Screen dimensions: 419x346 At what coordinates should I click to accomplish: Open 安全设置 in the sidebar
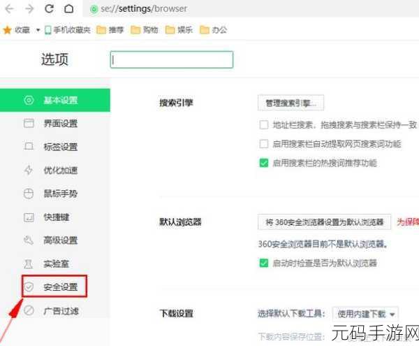point(54,287)
